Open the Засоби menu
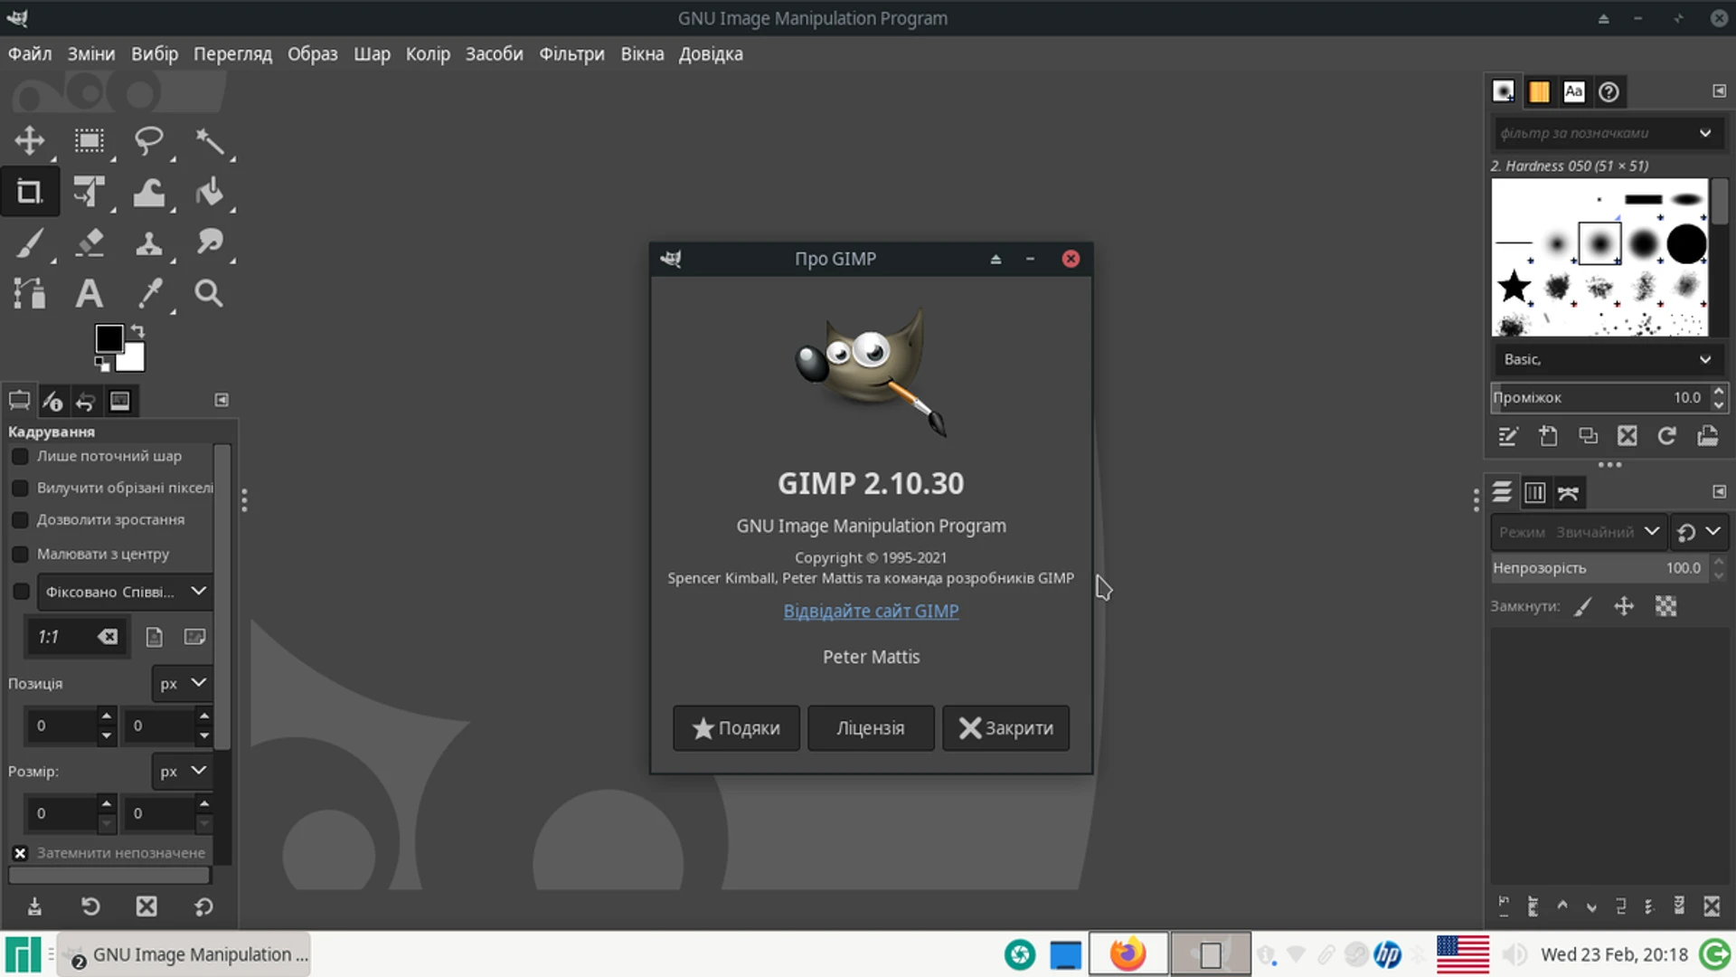 tap(494, 53)
